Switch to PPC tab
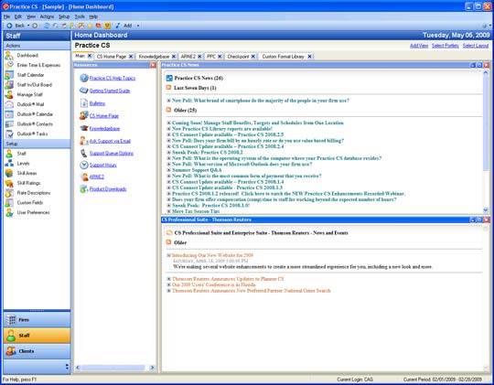 [211, 57]
